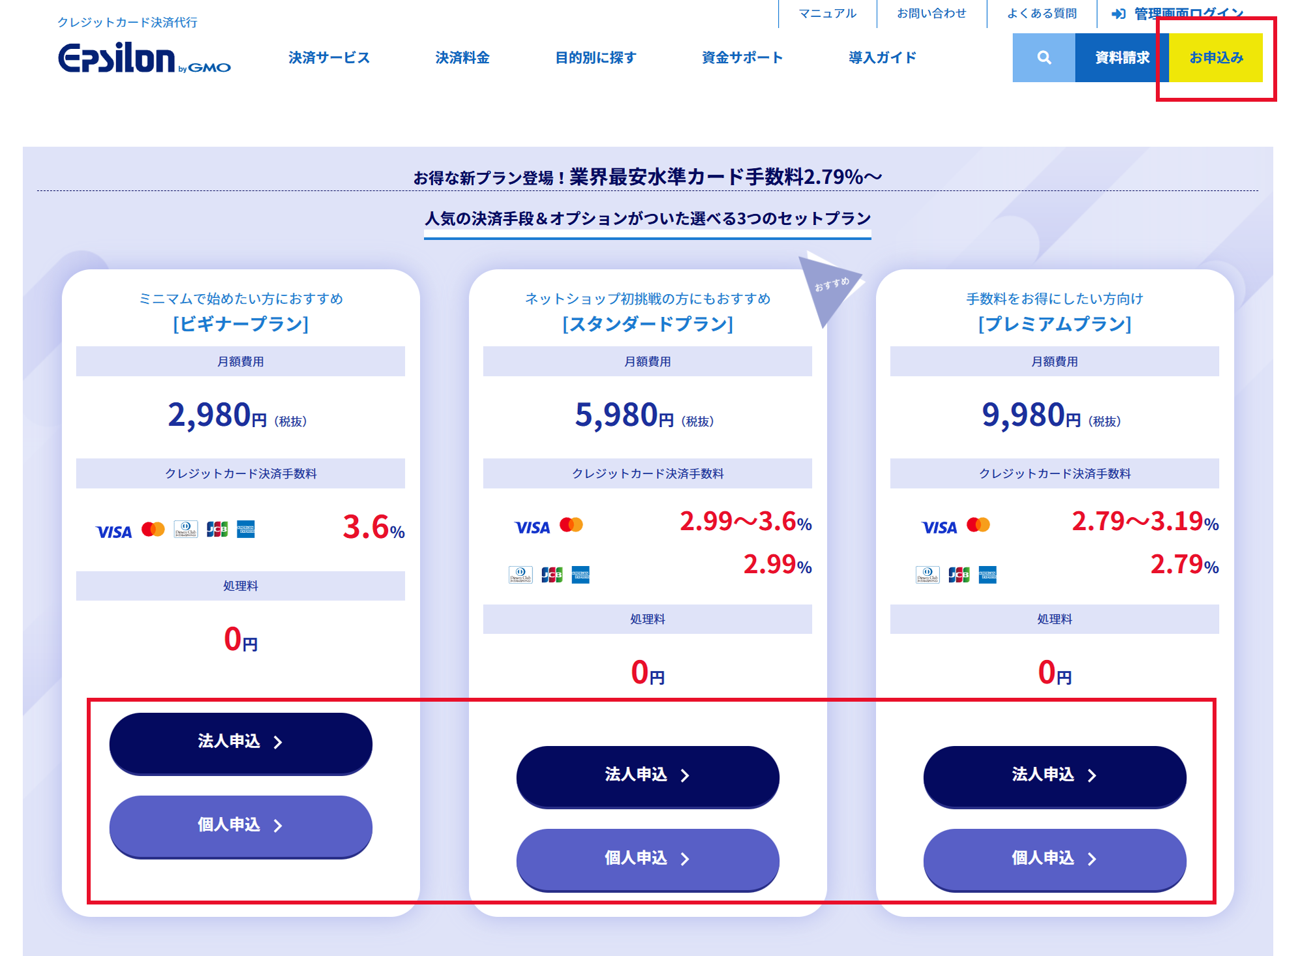Select 個人申込 for the Standard plan

click(648, 860)
